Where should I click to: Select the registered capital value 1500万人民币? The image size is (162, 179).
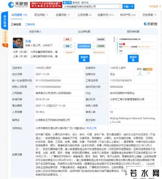pyautogui.click(x=43, y=68)
